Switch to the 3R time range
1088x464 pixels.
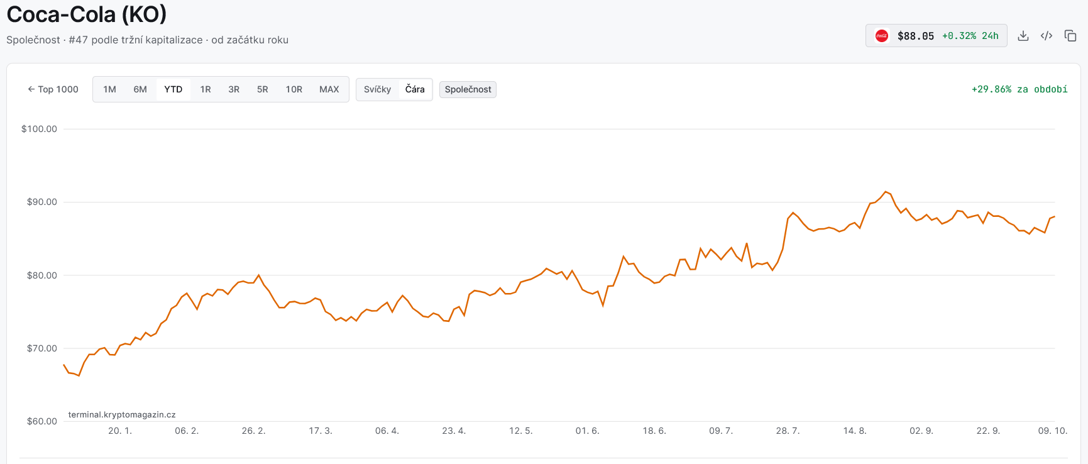point(234,89)
